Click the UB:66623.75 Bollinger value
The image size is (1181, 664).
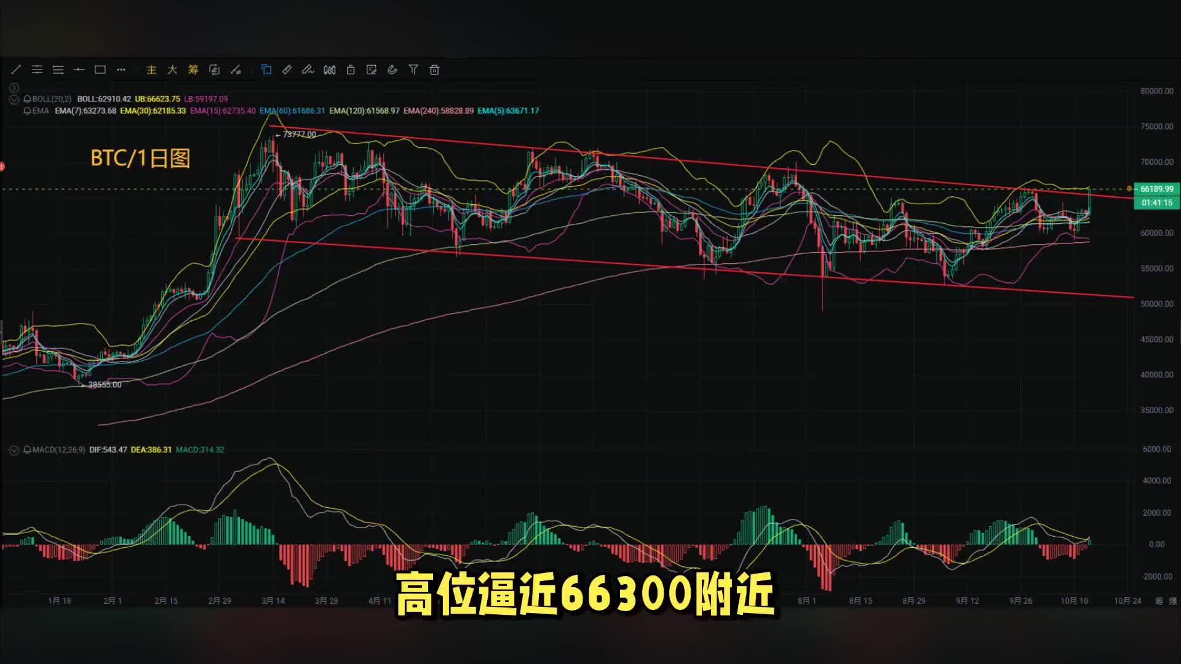157,99
